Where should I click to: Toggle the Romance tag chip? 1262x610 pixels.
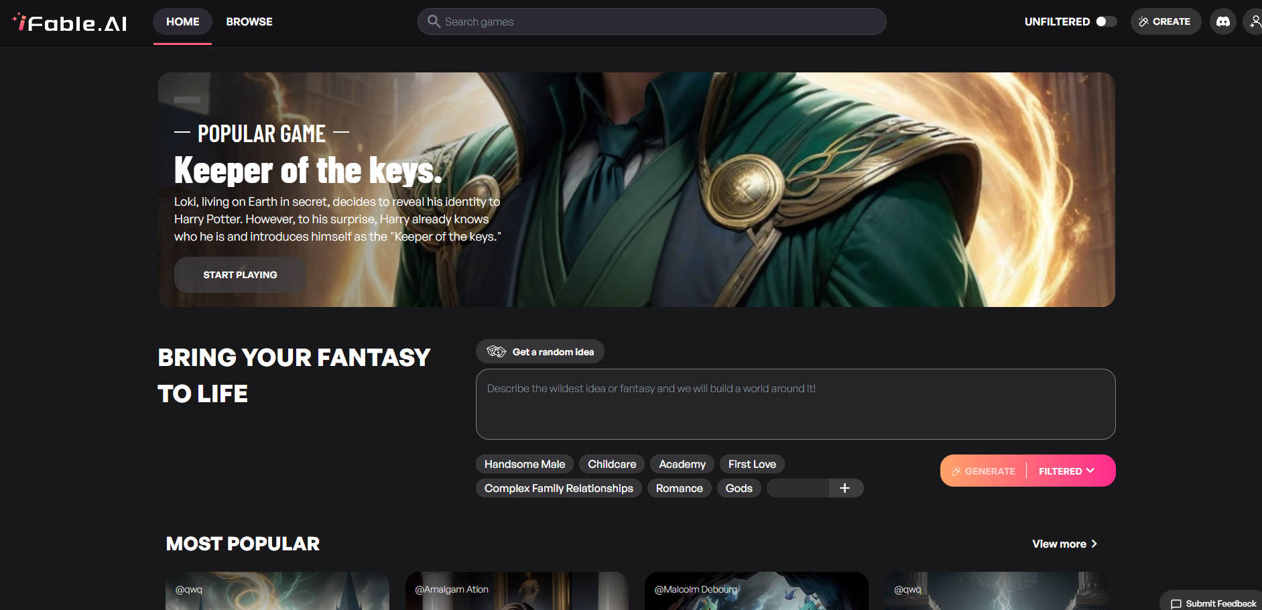click(x=679, y=488)
